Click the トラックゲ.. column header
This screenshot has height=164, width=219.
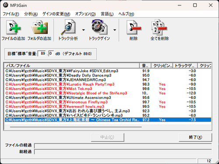pyautogui.click(x=185, y=66)
